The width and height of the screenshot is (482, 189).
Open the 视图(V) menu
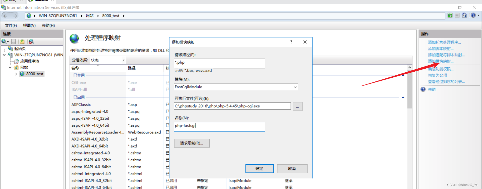point(29,25)
